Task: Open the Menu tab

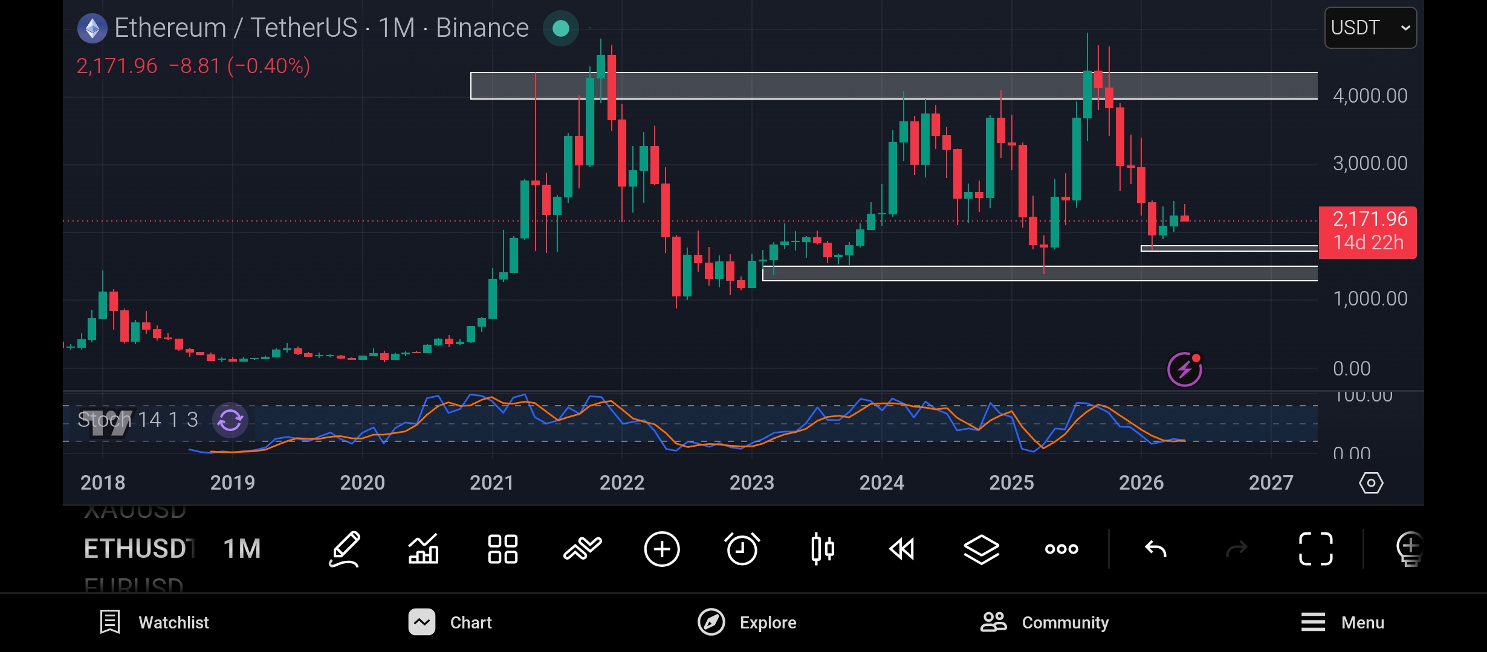Action: [x=1343, y=622]
